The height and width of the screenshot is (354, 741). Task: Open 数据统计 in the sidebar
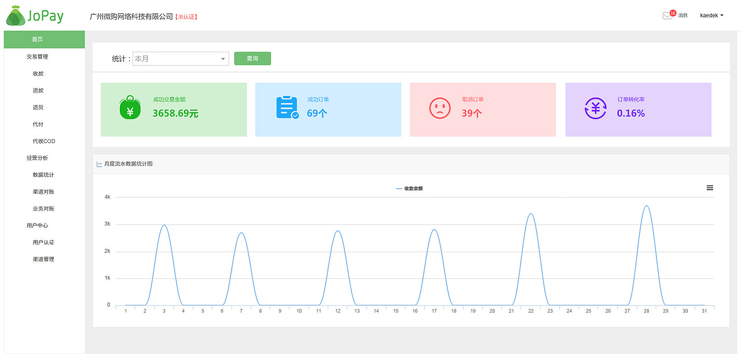pos(43,175)
